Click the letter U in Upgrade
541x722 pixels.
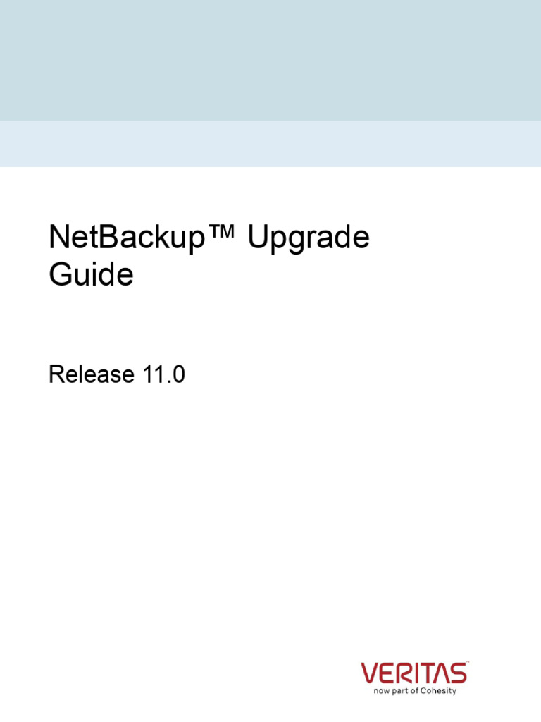click(x=256, y=238)
